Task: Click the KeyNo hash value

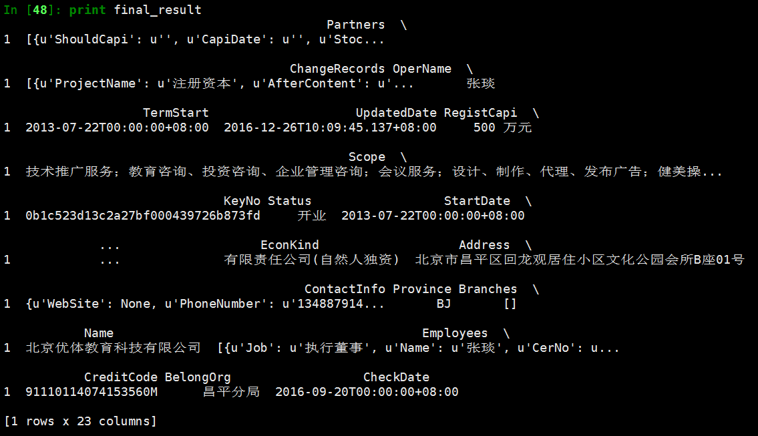Action: tap(143, 216)
